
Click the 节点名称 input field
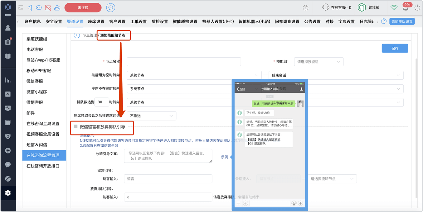point(184,62)
